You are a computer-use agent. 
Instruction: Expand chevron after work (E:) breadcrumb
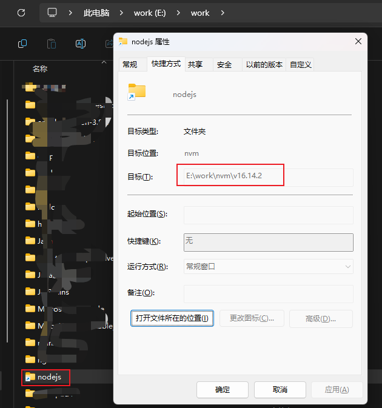click(x=178, y=13)
